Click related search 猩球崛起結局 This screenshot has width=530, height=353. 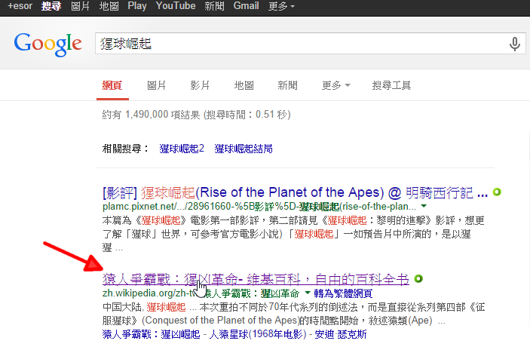coord(244,149)
